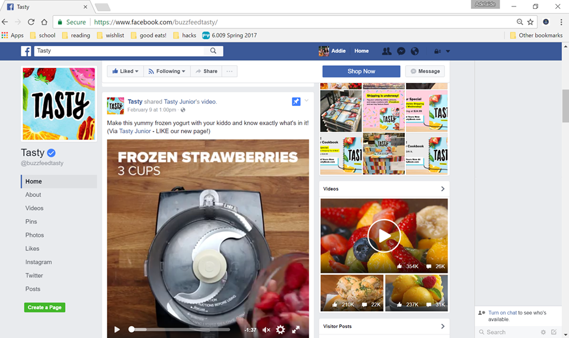This screenshot has height=338, width=569.
Task: Click the Facebook logo in header
Action: pyautogui.click(x=26, y=51)
